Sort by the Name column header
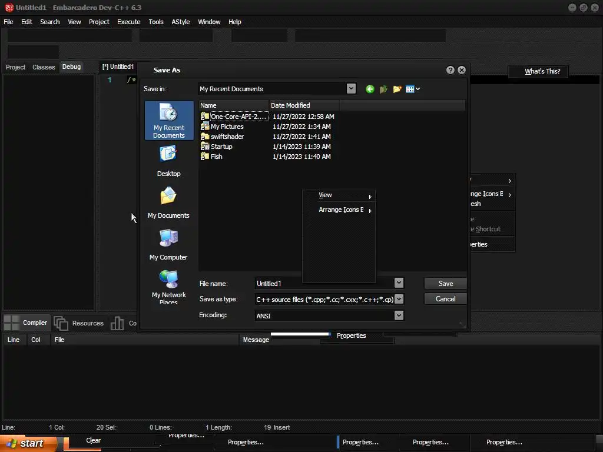Screen dimensions: 603x452 [234, 105]
